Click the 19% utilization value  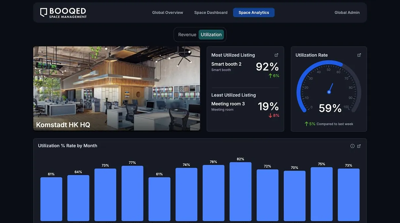(268, 106)
